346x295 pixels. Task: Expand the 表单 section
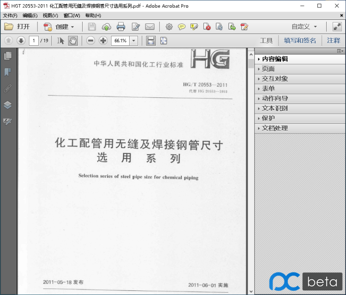click(x=300, y=89)
